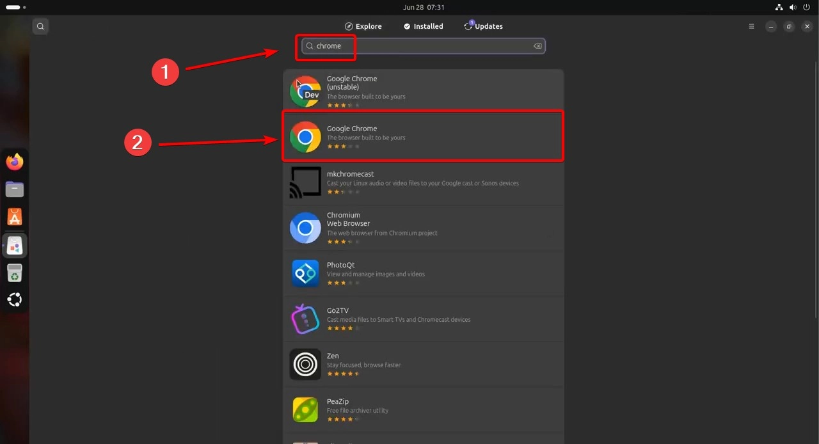The height and width of the screenshot is (444, 819).
Task: Click the magnifier icon in search field
Action: 310,46
